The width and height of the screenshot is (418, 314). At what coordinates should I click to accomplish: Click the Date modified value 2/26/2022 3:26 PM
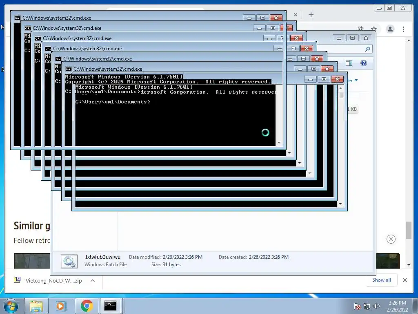tap(182, 257)
